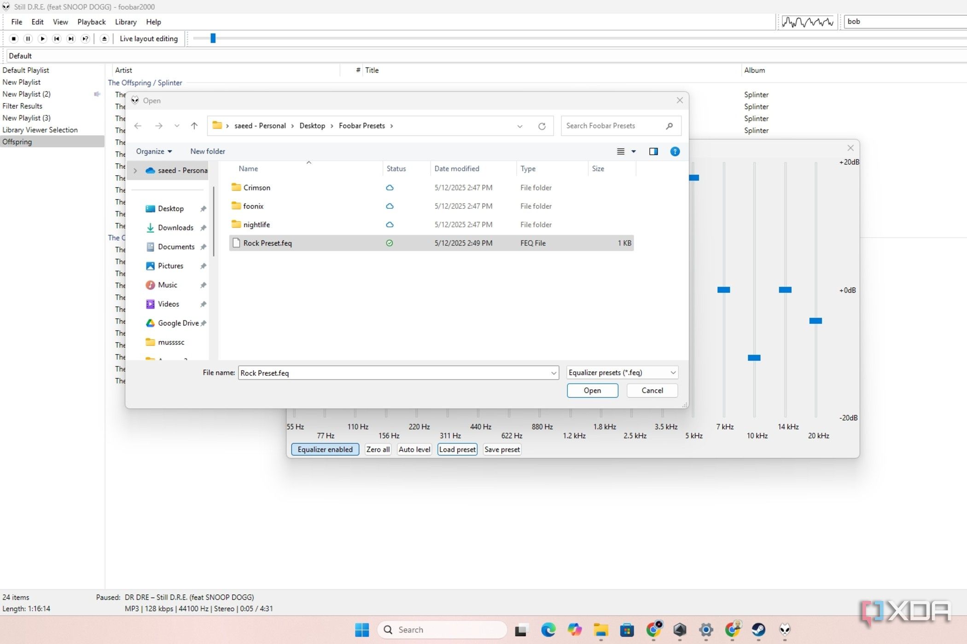Image resolution: width=967 pixels, height=644 pixels.
Task: Open Desktop in the navigation pane
Action: coord(171,208)
